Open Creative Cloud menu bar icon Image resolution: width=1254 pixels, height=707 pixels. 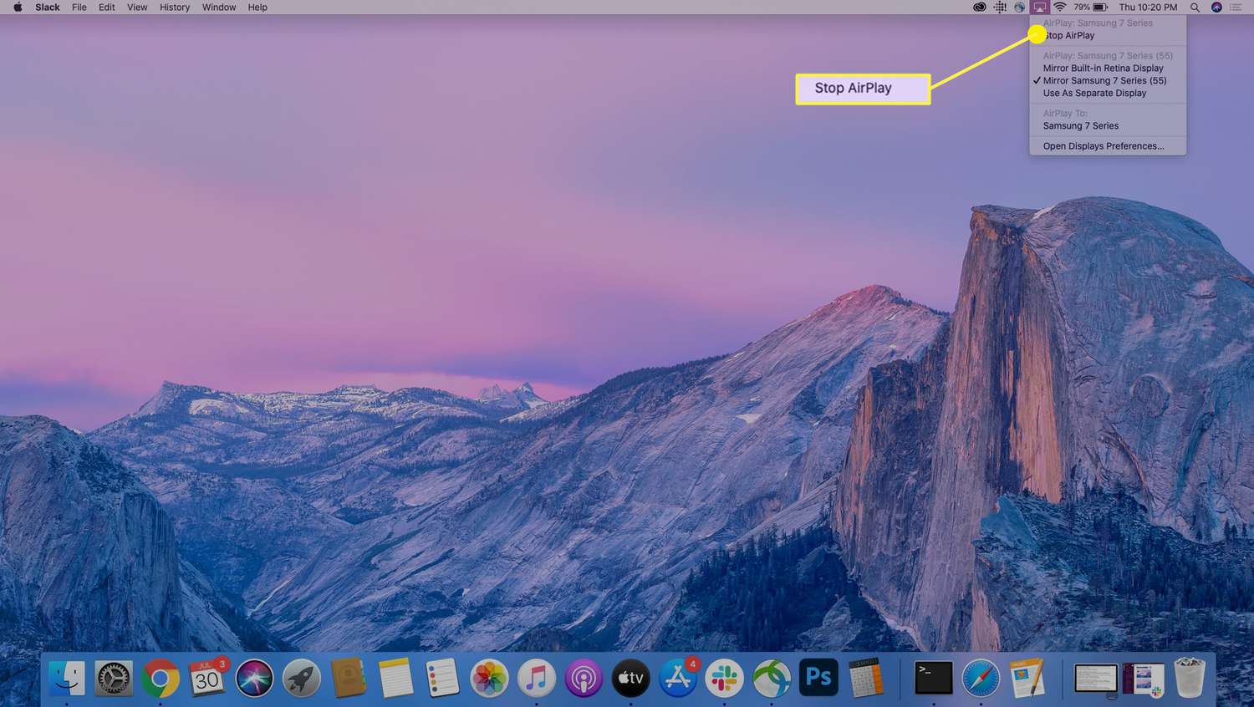[x=980, y=8]
